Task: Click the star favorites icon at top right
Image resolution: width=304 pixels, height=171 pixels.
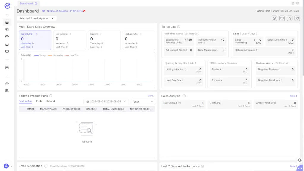Action: coord(289,18)
